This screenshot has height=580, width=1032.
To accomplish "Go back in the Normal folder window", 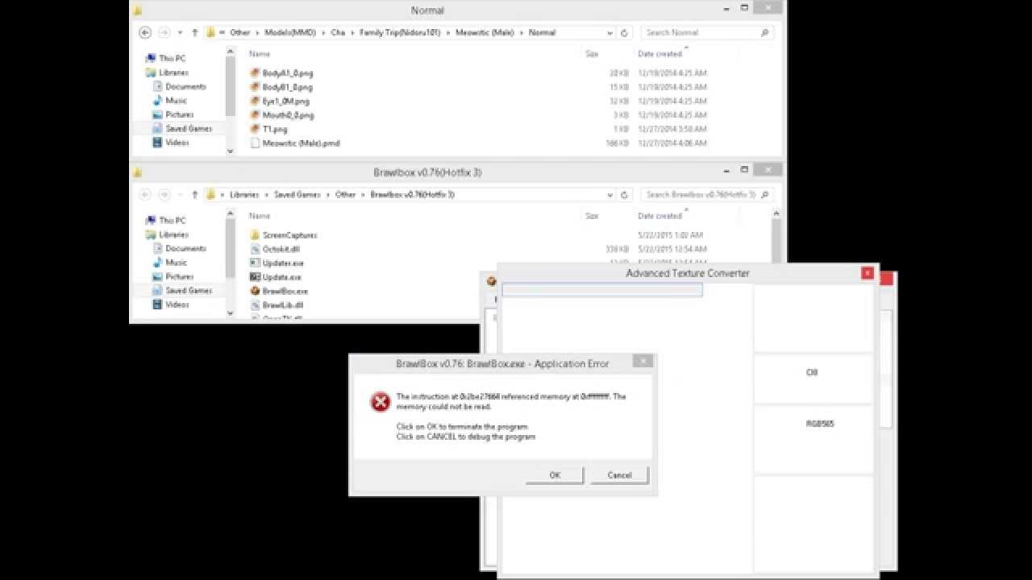I will (x=145, y=33).
